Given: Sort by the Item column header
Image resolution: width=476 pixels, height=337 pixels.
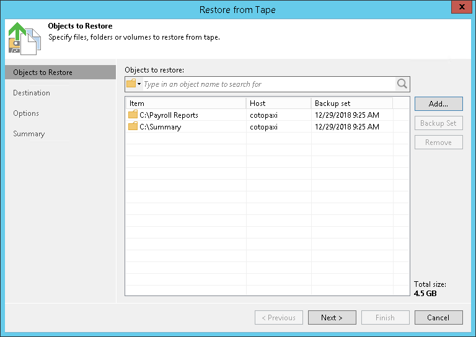Looking at the screenshot, I should tap(186, 103).
